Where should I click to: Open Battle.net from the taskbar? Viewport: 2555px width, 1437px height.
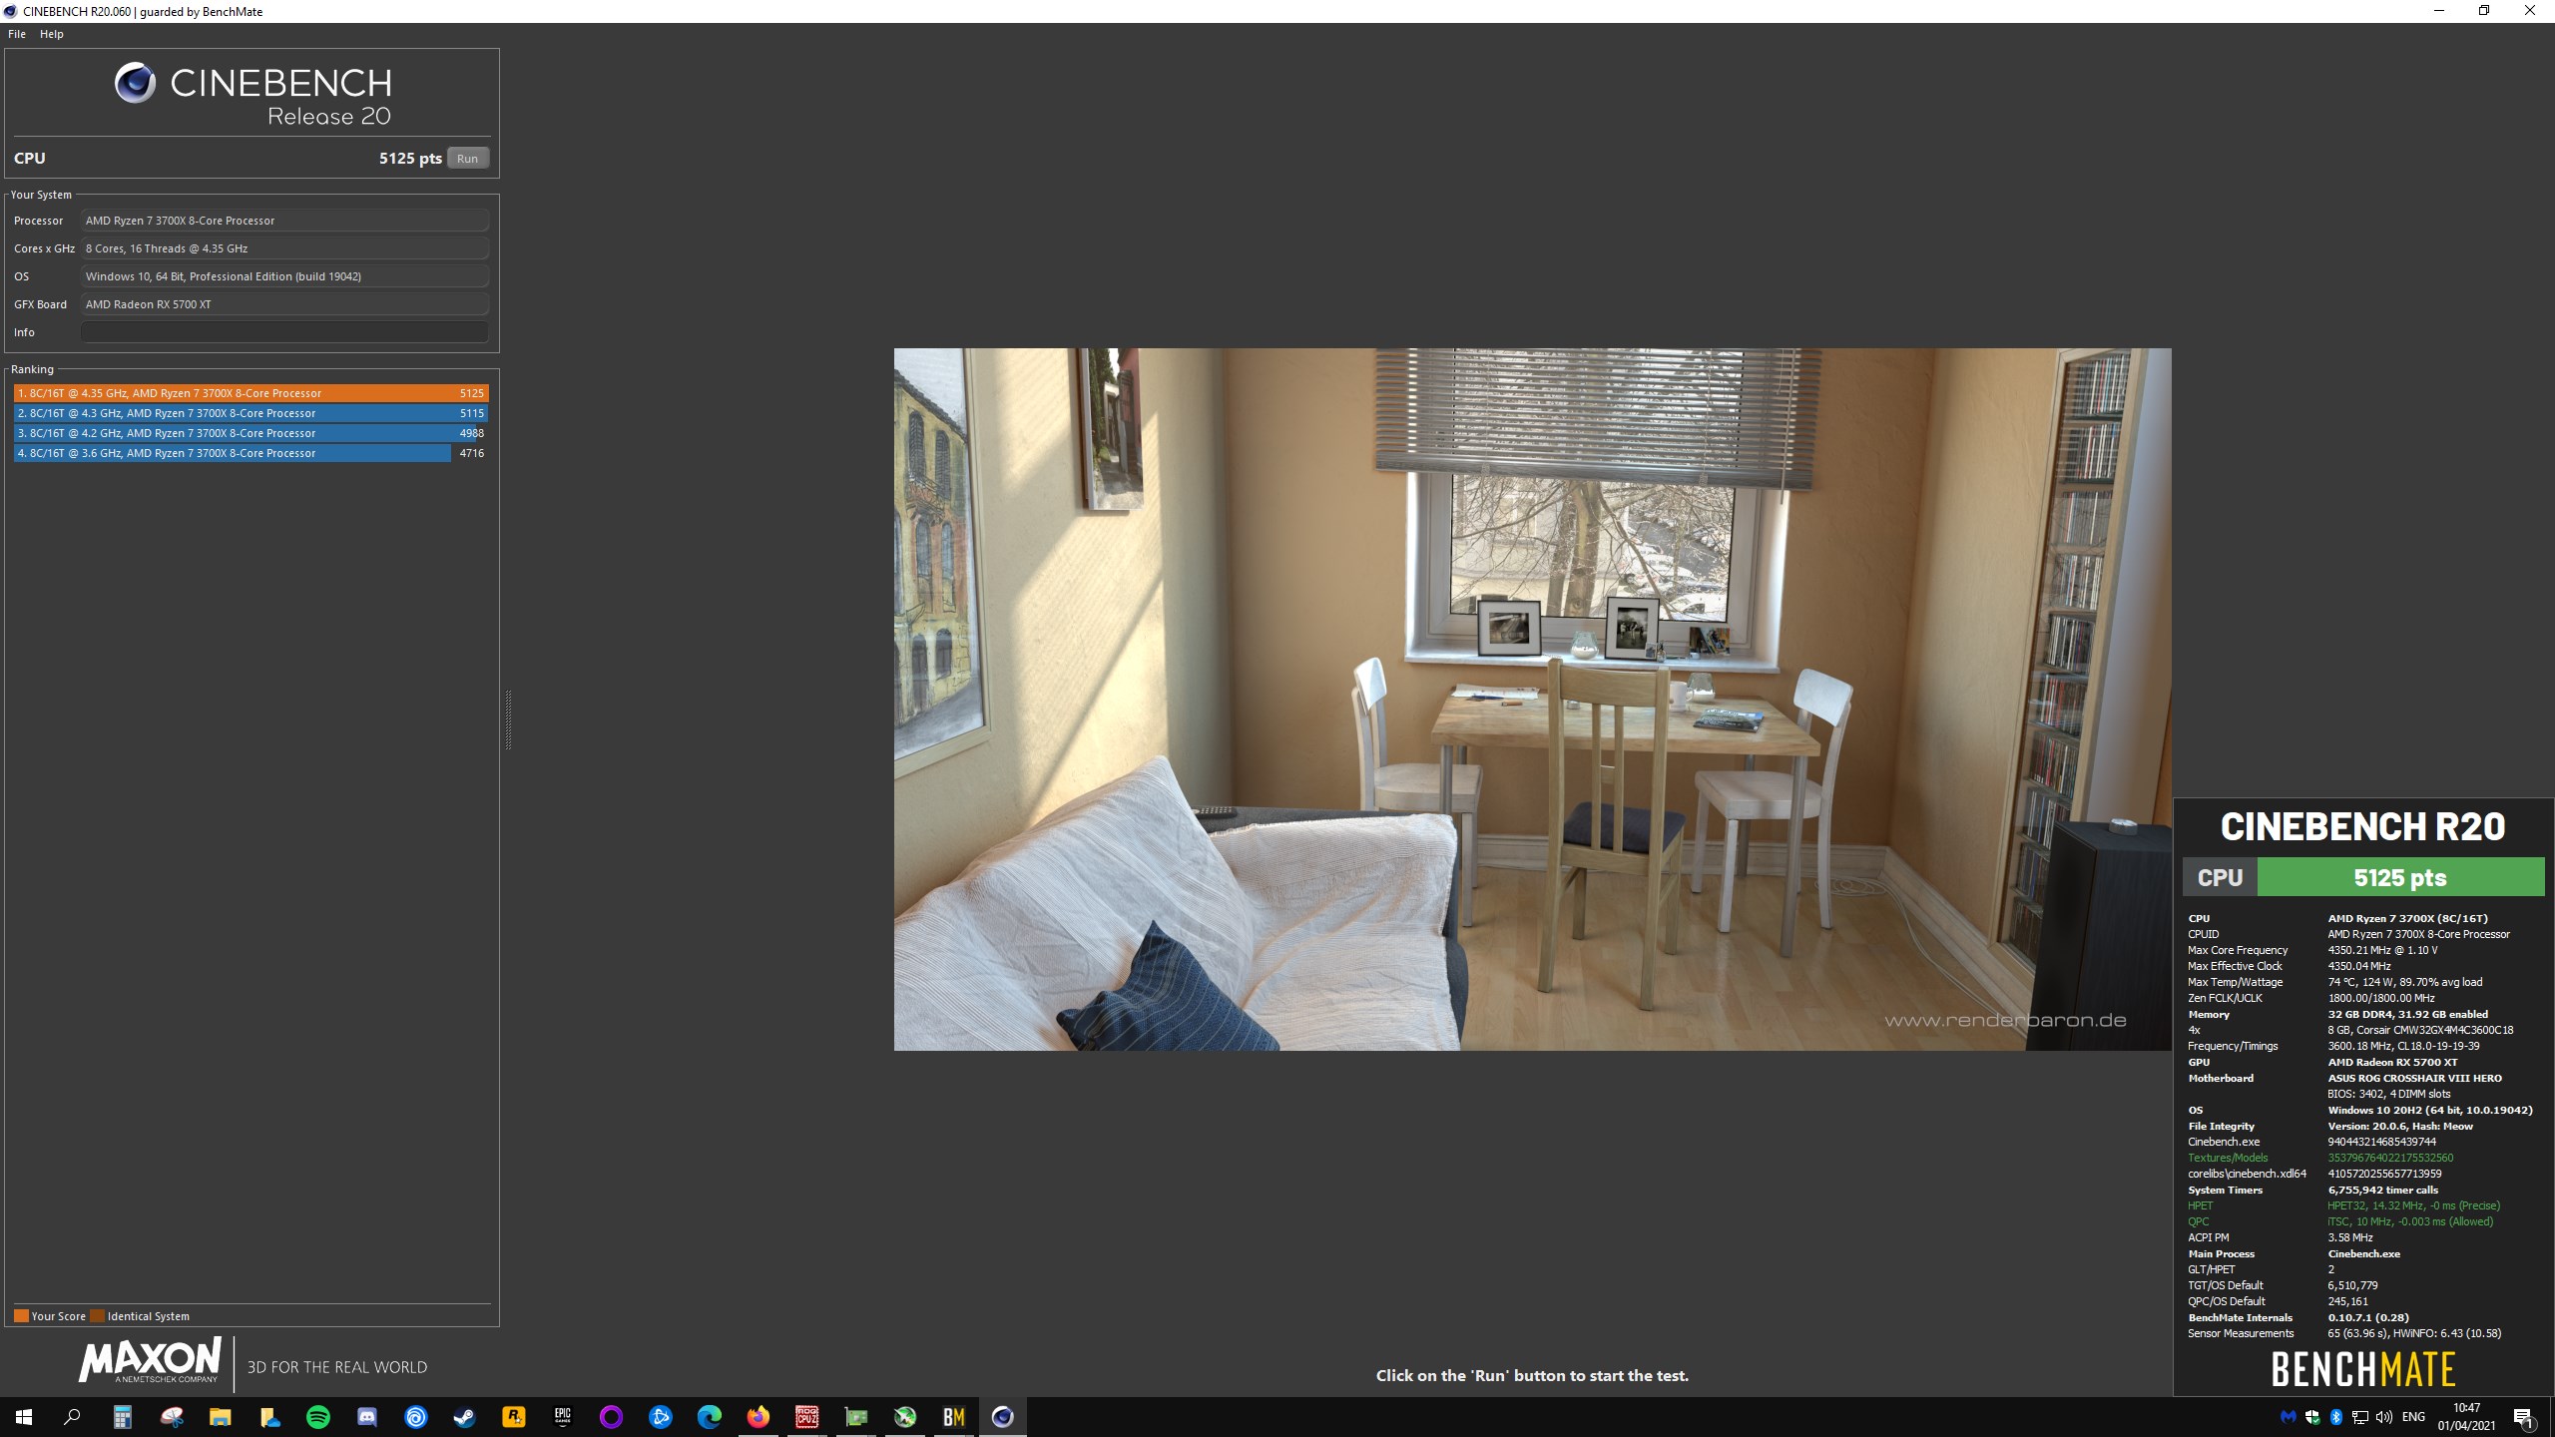(x=661, y=1416)
